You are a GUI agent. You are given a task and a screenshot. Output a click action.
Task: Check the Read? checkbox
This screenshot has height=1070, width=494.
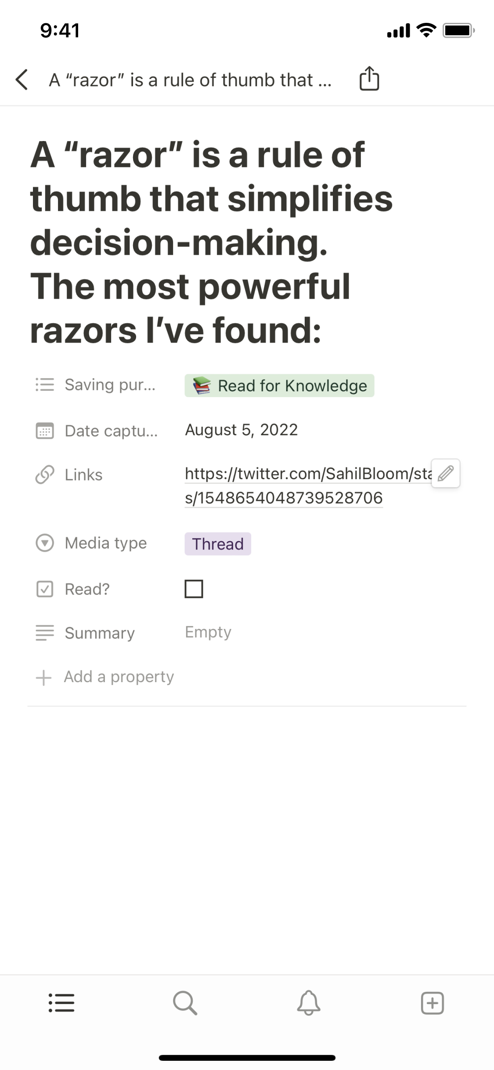click(194, 589)
